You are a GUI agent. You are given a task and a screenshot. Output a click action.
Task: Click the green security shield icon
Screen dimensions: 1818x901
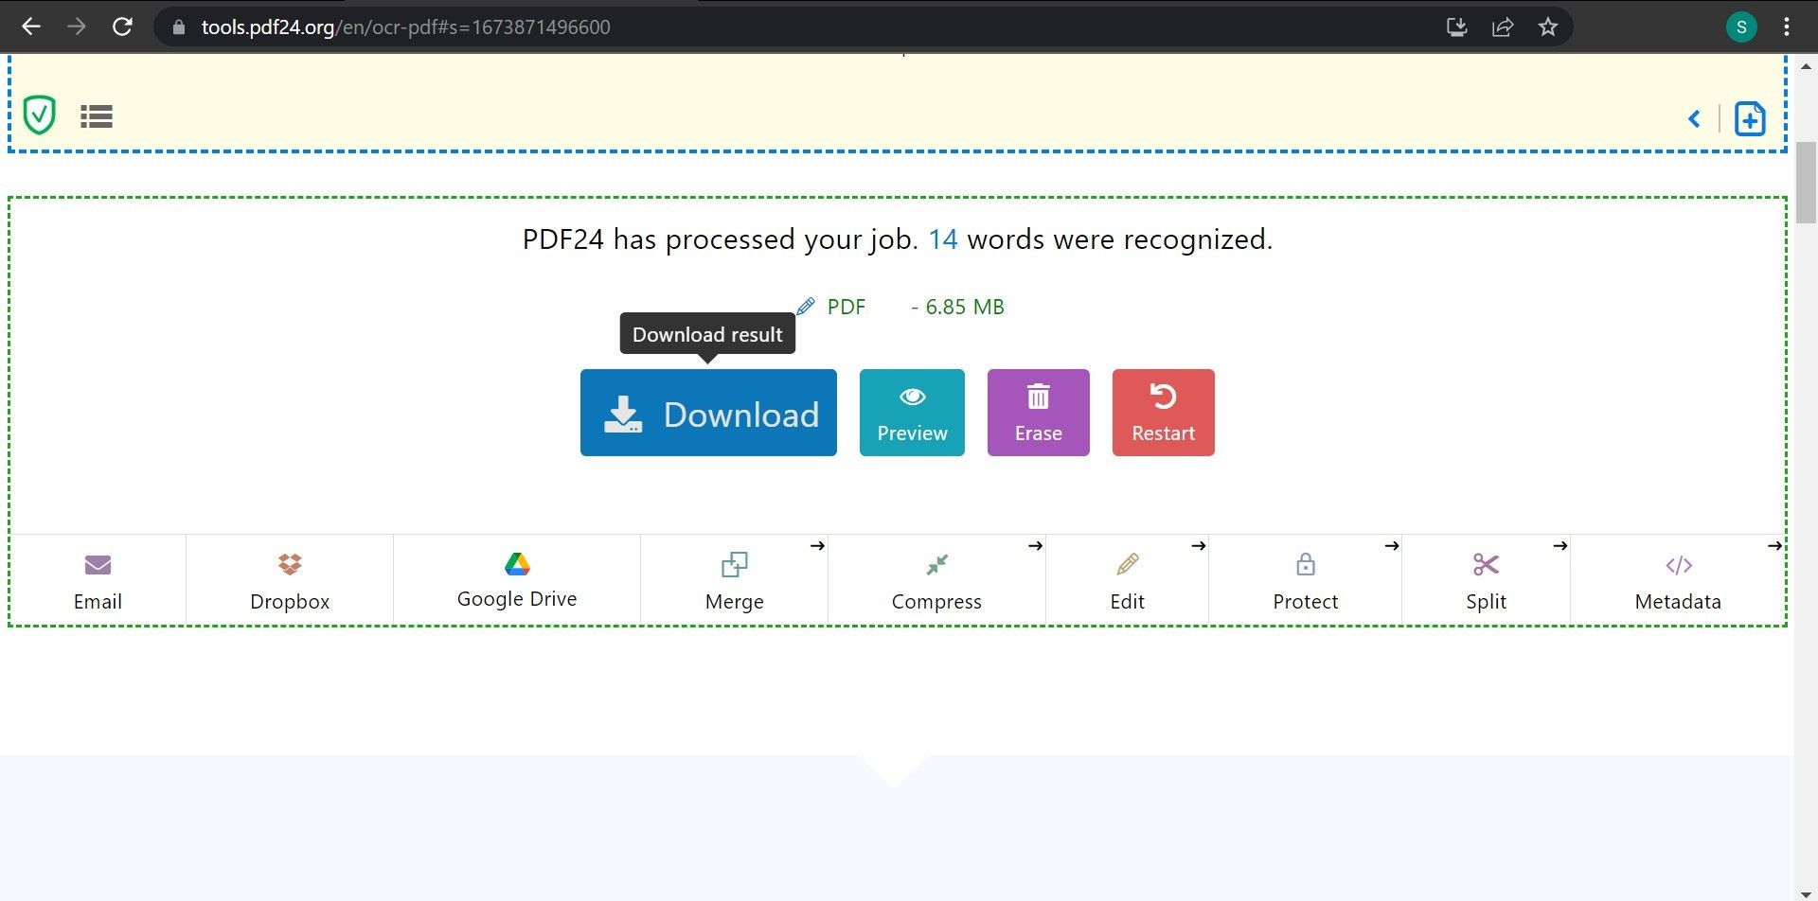(x=39, y=115)
